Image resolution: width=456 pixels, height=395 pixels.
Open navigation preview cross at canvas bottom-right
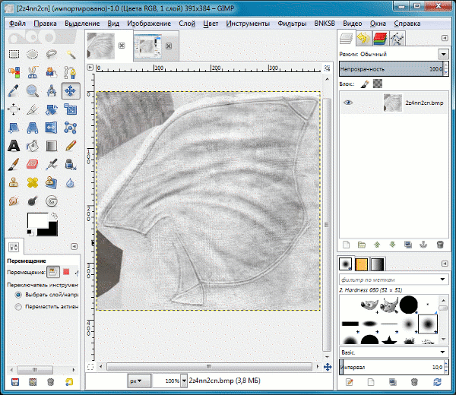tap(328, 367)
